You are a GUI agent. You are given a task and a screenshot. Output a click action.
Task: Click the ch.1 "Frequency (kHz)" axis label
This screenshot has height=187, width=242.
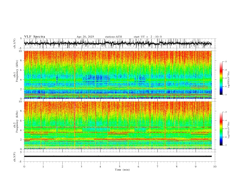pos(17,71)
